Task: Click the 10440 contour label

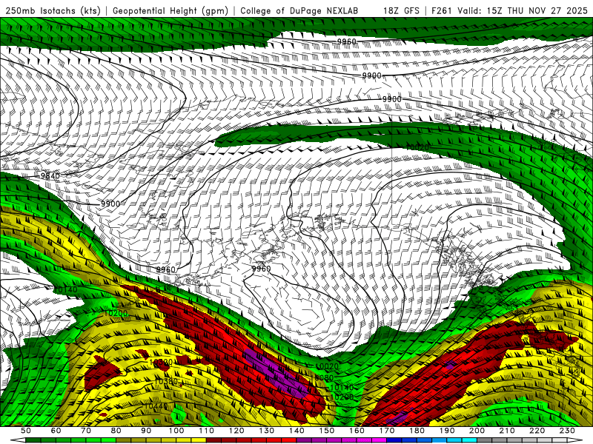Action: point(156,406)
